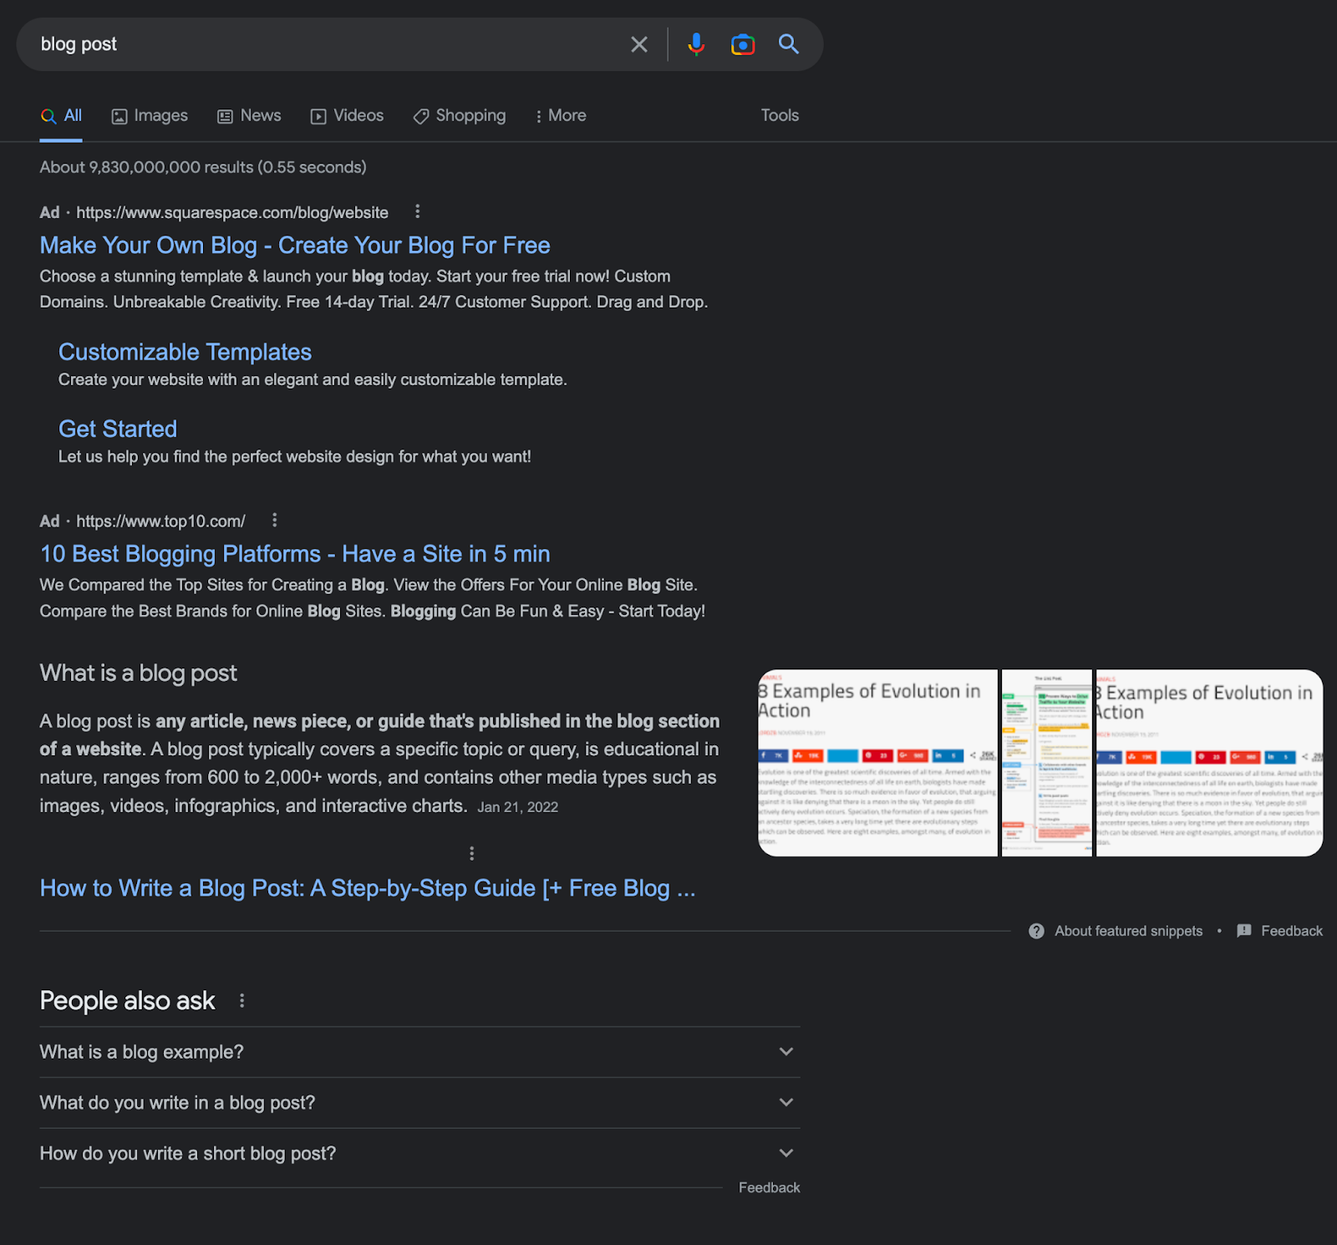Open "How to Write a Blog Post" result
1337x1245 pixels.
(367, 888)
